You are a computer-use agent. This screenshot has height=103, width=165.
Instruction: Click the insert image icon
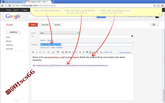pos(66,52)
